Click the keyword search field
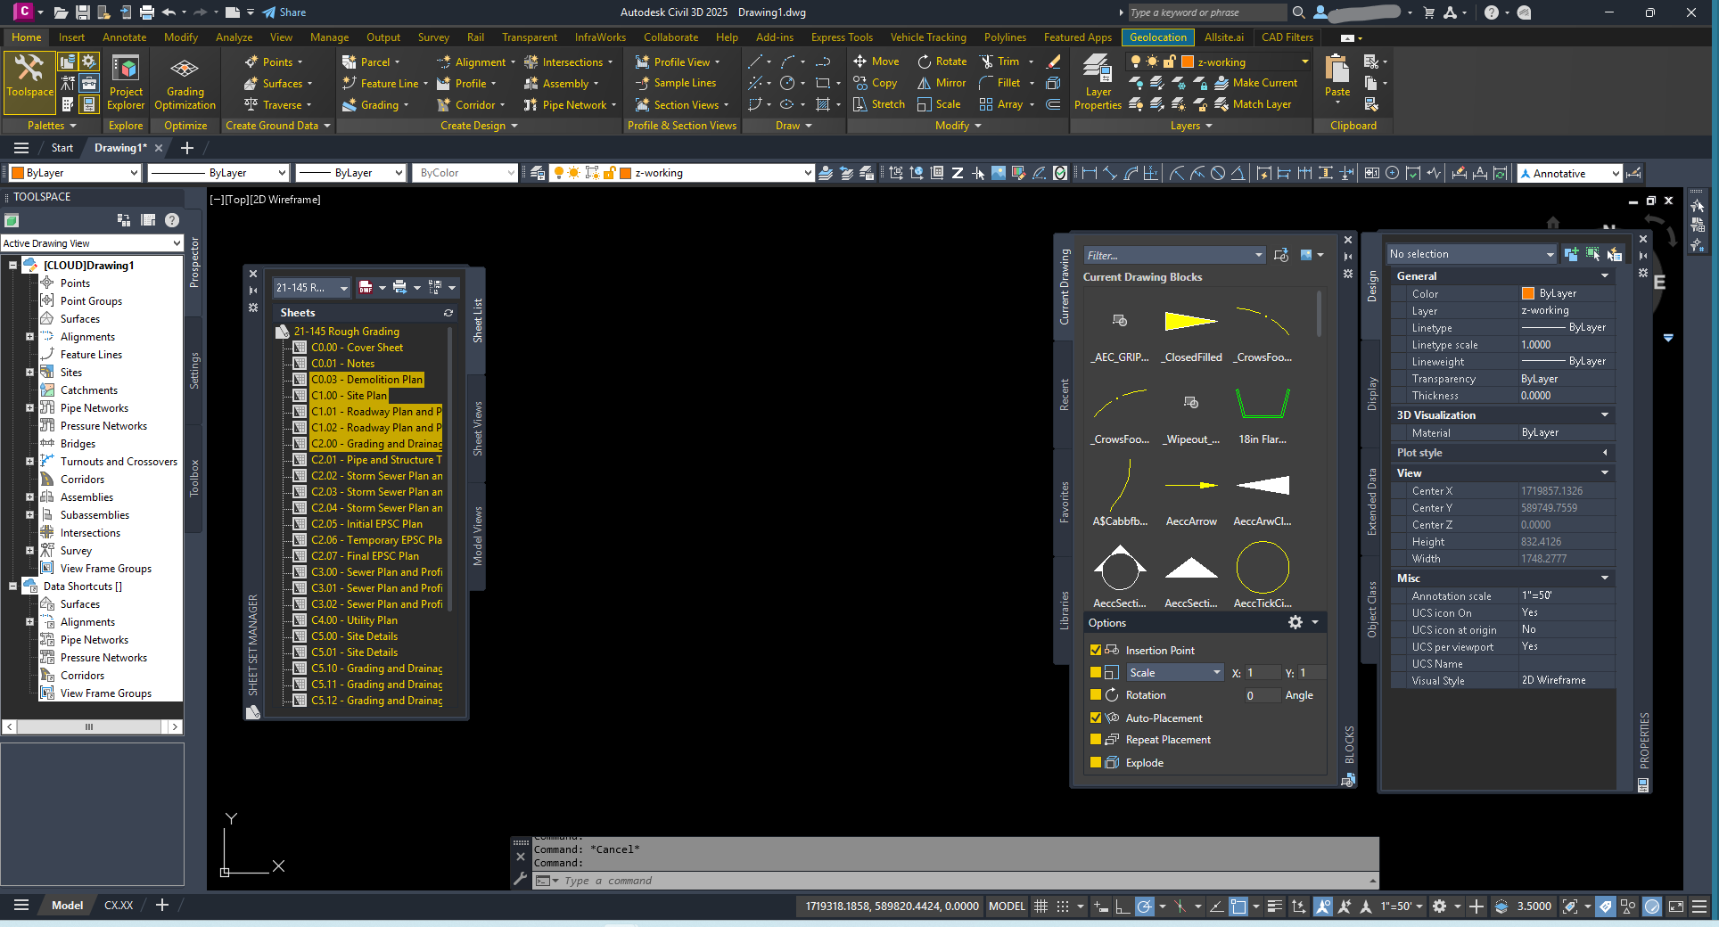1719x927 pixels. pos(1206,12)
